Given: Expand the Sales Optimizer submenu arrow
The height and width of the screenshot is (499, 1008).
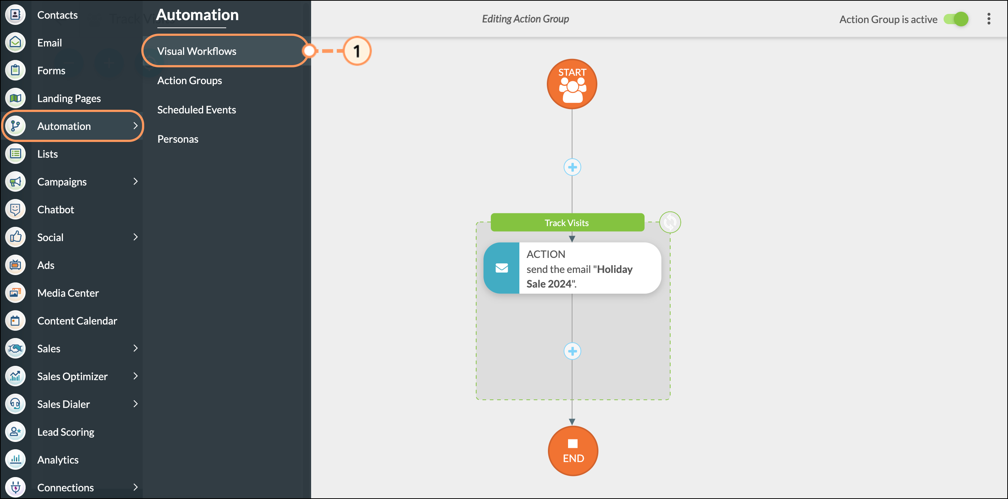Looking at the screenshot, I should click(x=135, y=376).
